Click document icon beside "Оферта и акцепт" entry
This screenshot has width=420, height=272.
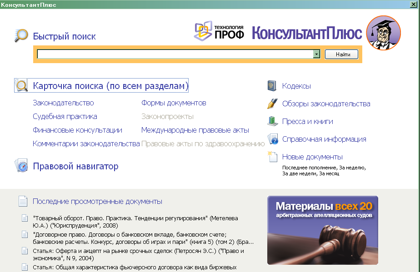coord(25,251)
